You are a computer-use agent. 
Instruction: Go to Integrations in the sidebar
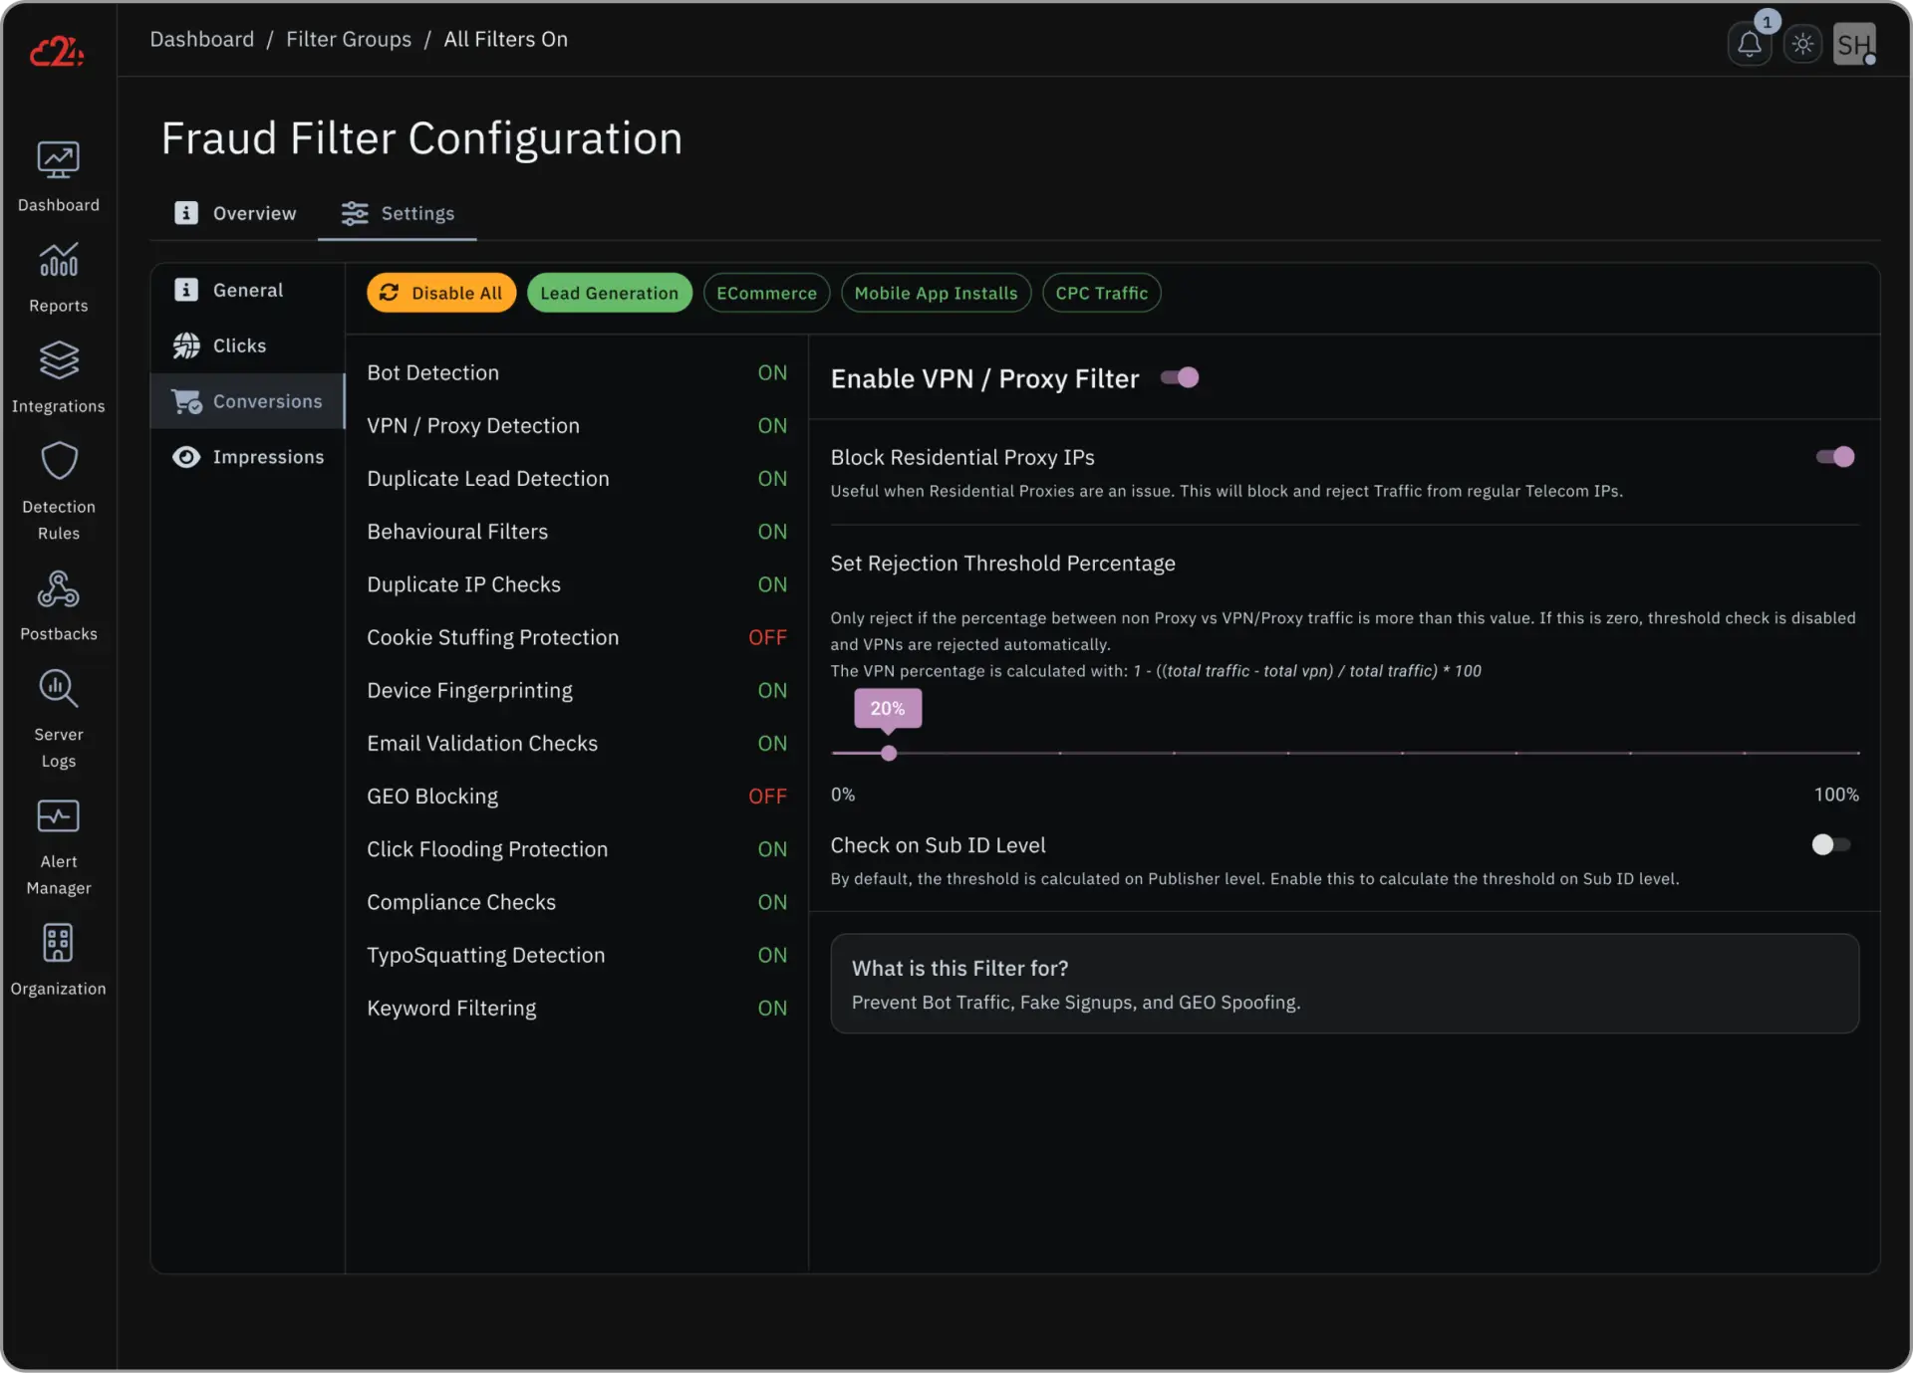58,361
